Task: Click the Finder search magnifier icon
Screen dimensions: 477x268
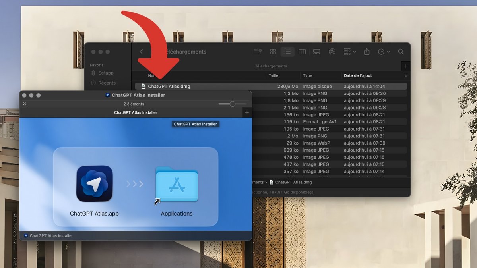Action: pyautogui.click(x=401, y=52)
